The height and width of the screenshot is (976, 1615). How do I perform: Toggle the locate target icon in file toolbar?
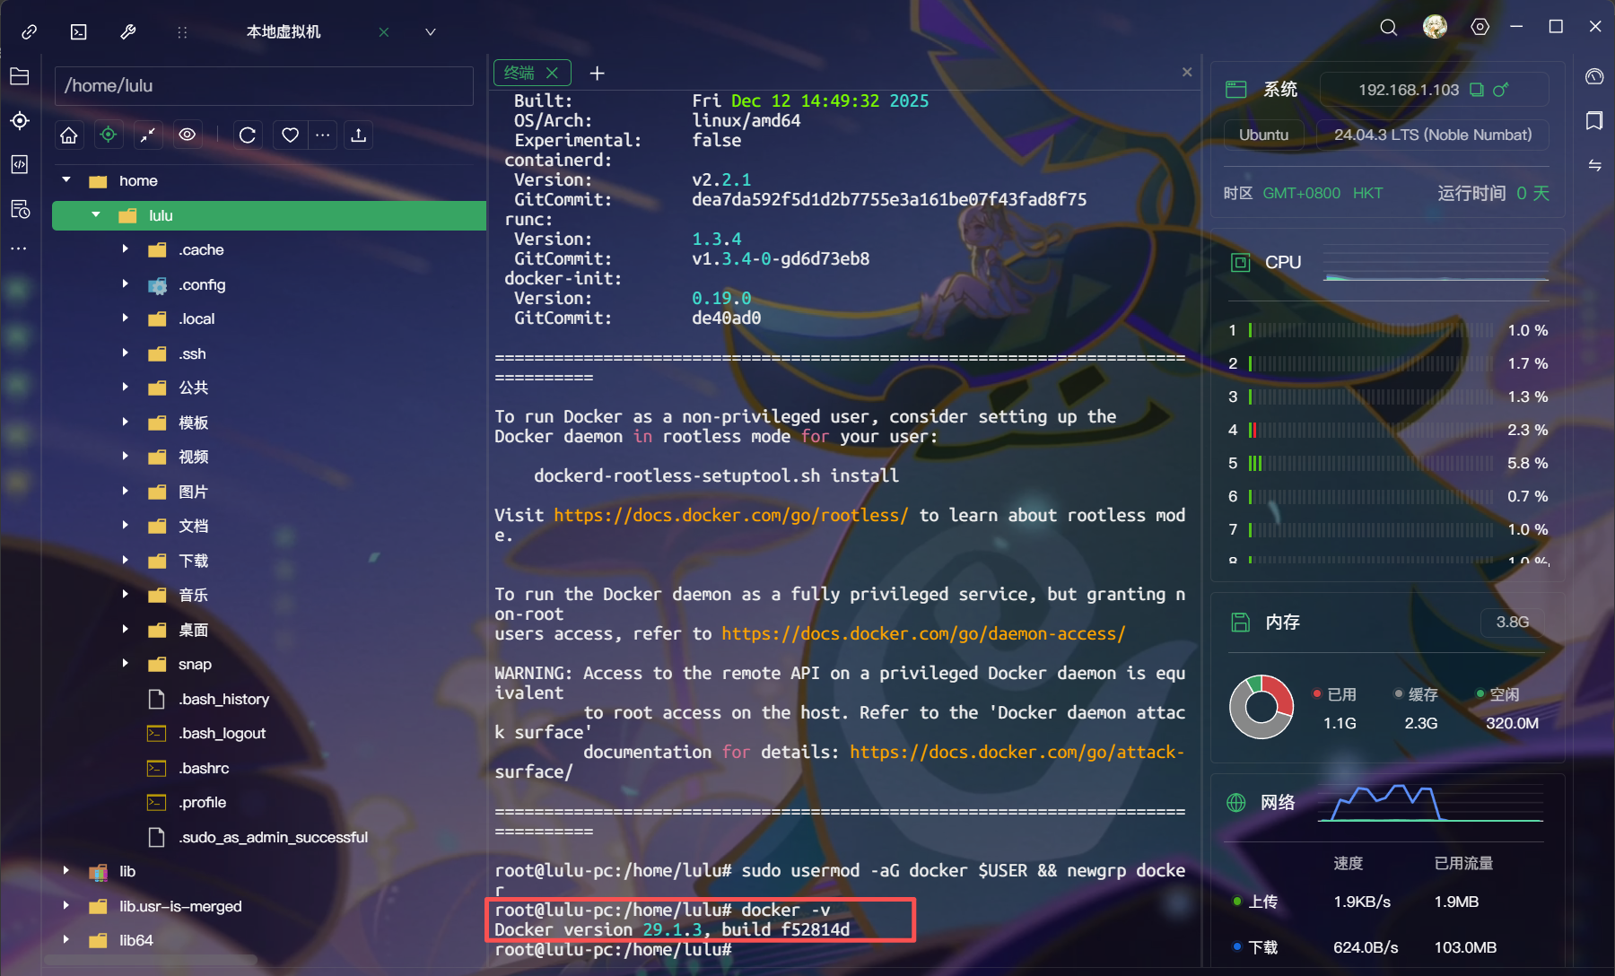109,135
